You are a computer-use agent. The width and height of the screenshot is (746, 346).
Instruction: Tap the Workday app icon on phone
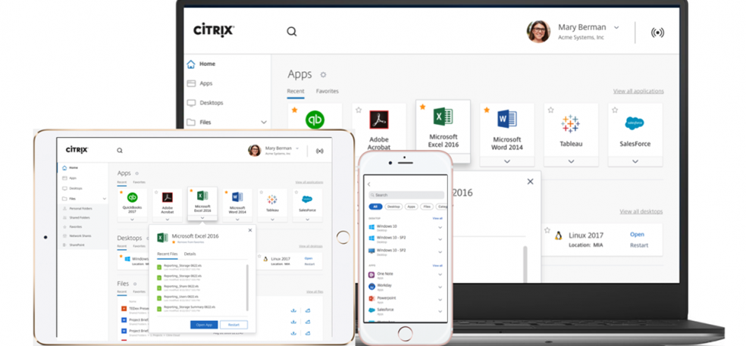(x=372, y=287)
